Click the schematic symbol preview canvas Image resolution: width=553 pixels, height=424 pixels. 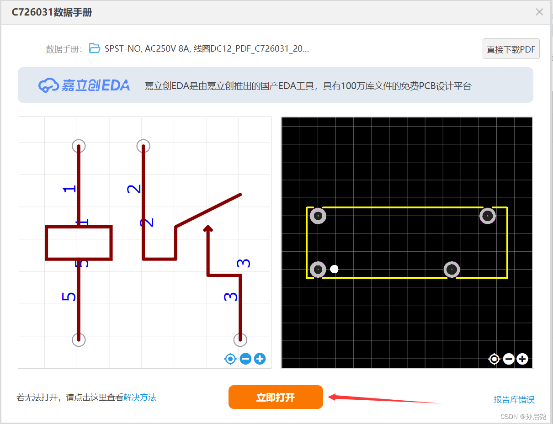click(x=144, y=242)
